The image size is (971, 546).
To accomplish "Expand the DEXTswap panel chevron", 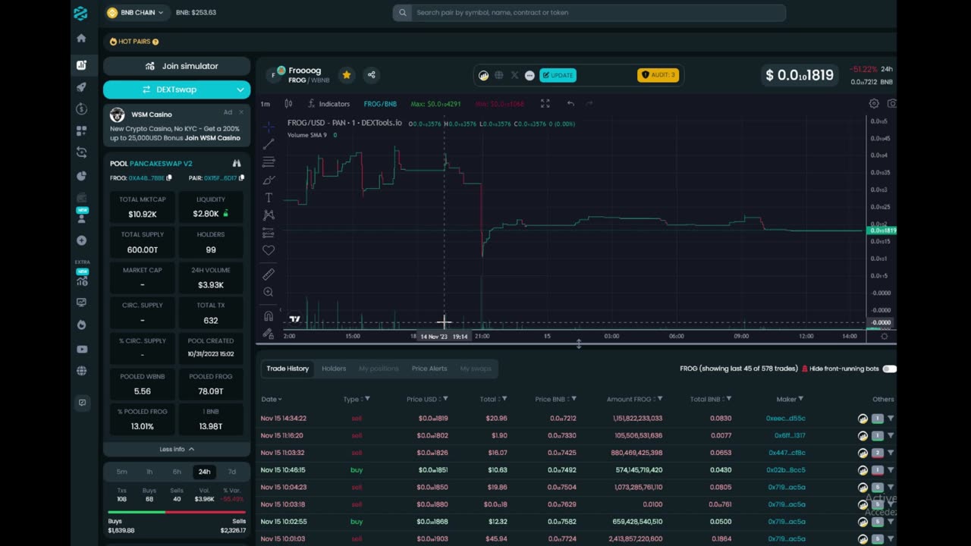I will [x=240, y=89].
